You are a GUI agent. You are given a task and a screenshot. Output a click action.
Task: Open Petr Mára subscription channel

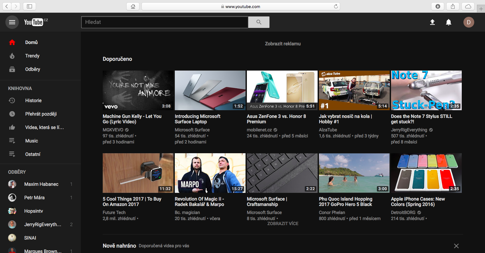[x=34, y=198]
